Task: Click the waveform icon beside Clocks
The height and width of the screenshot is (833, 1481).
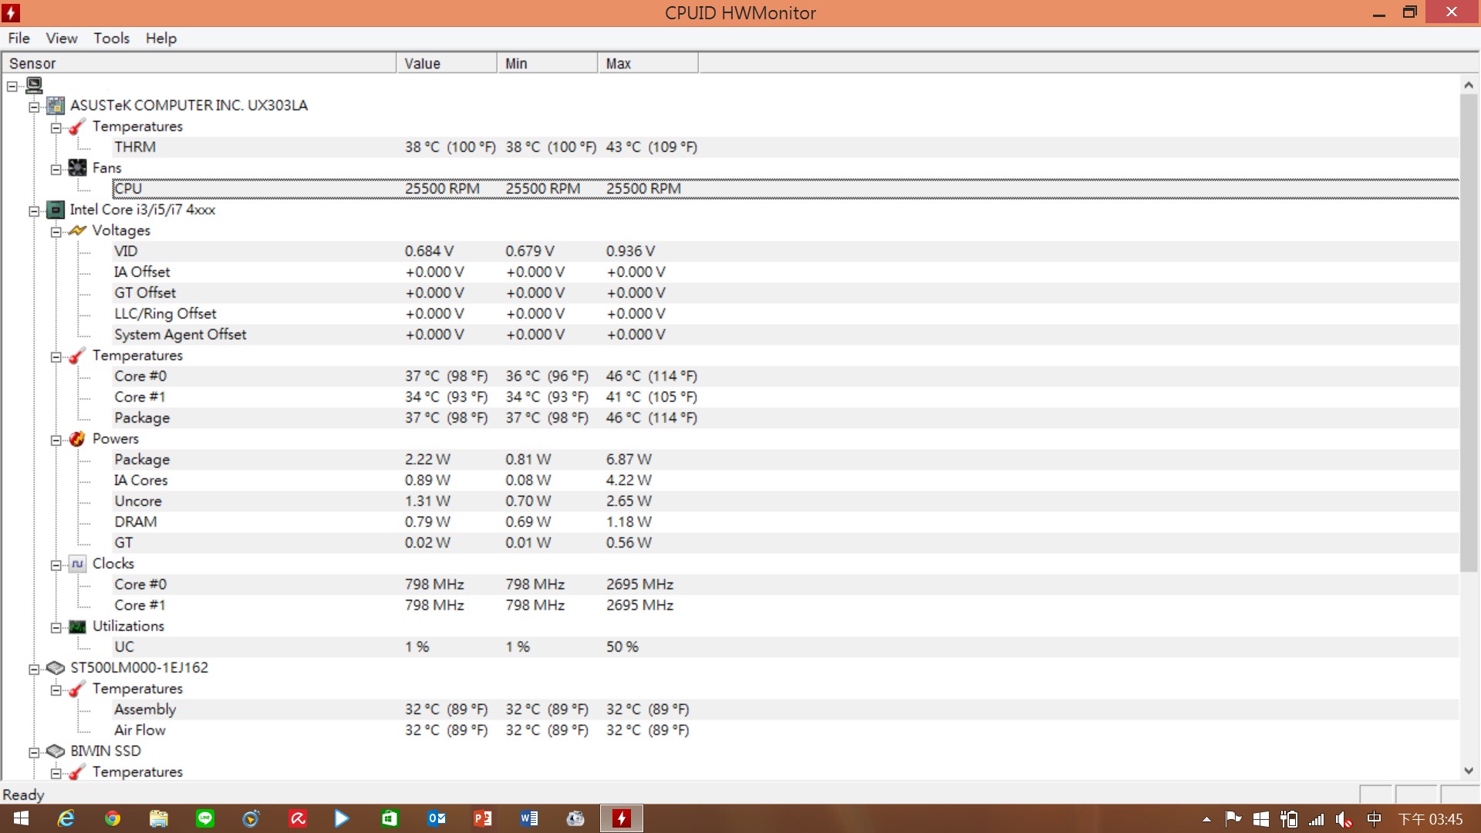Action: pyautogui.click(x=77, y=564)
